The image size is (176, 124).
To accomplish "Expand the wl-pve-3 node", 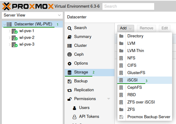I will [10, 45].
